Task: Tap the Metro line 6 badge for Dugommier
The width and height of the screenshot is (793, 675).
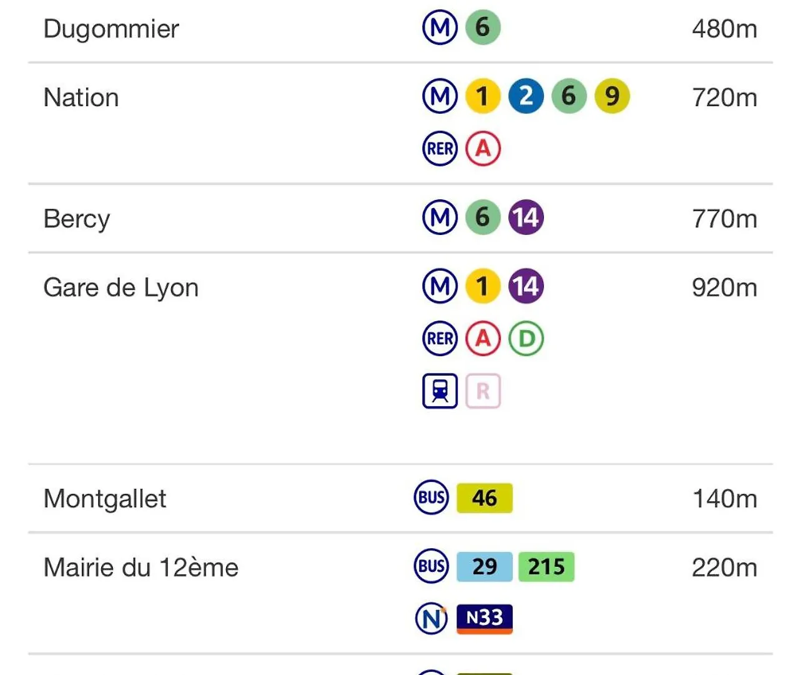Action: coord(483,27)
